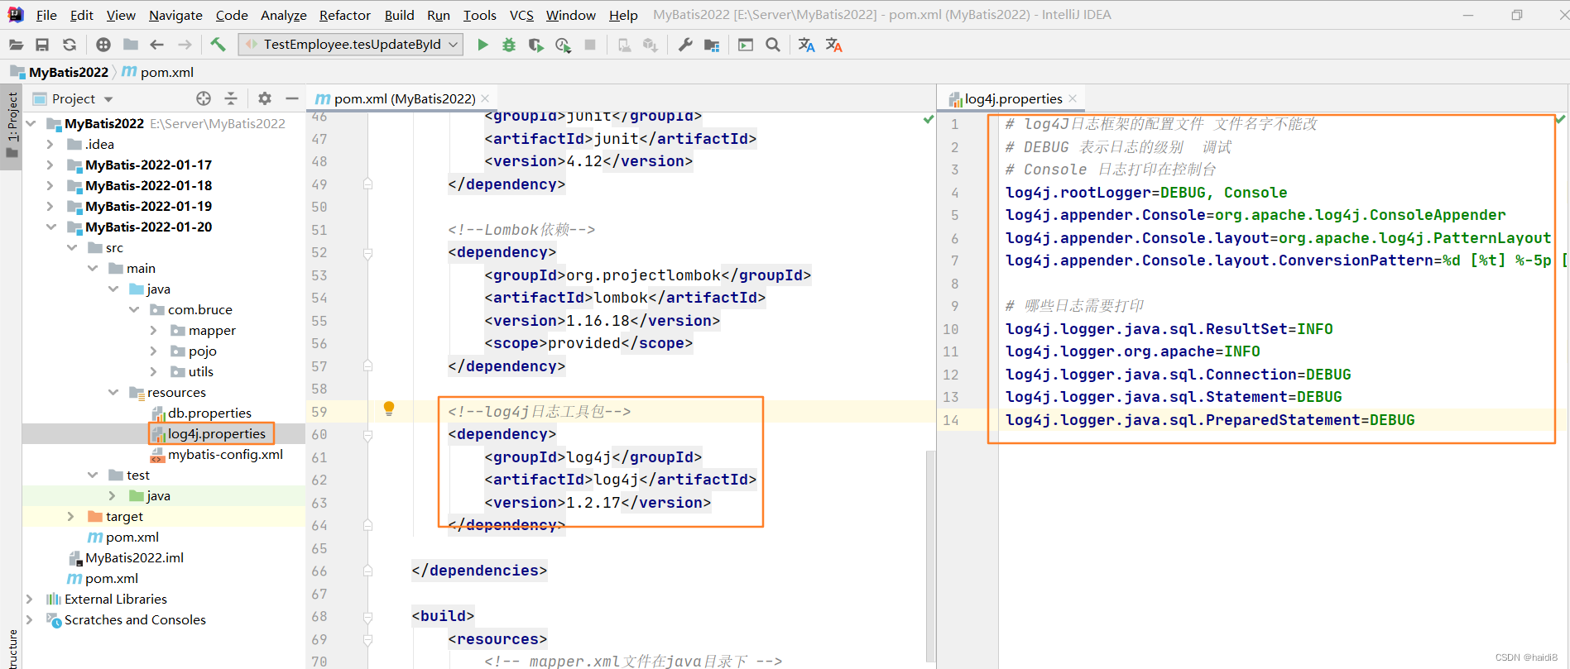Expand the MyBatis-2022-01-18 module
The image size is (1570, 669).
(x=50, y=185)
